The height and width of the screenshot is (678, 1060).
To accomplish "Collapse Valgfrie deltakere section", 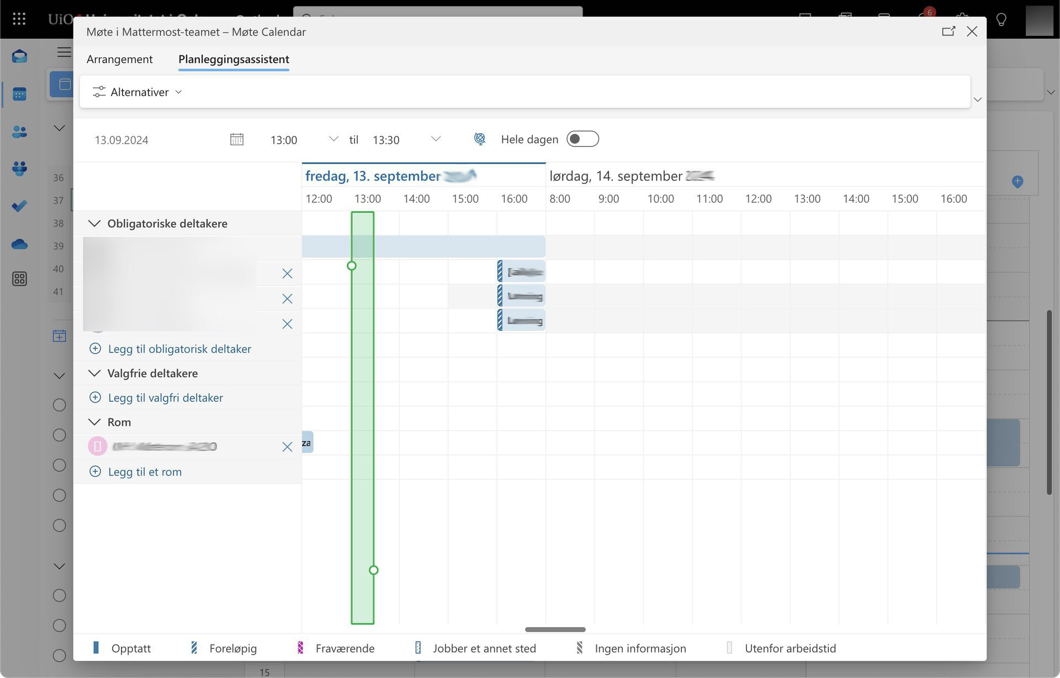I will coord(94,373).
